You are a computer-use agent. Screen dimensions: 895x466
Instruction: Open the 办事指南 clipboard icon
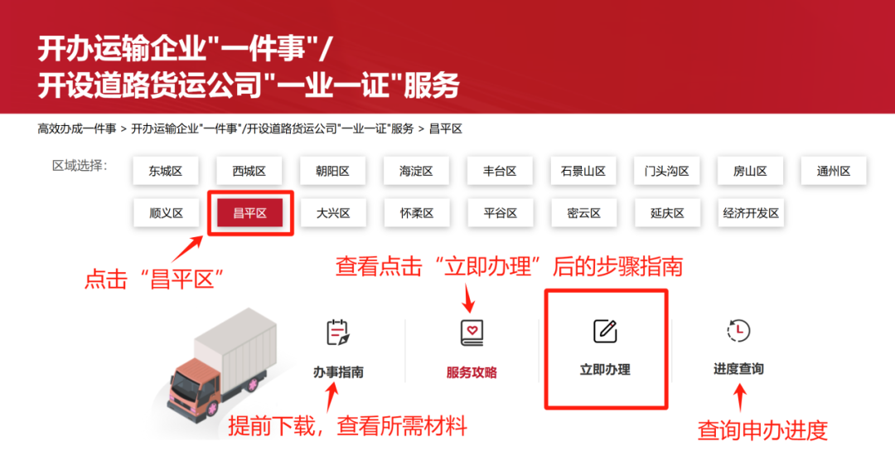coord(337,332)
